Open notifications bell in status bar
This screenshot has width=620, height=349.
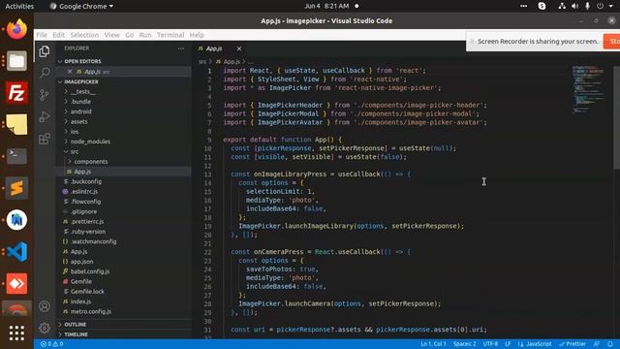[x=610, y=344]
